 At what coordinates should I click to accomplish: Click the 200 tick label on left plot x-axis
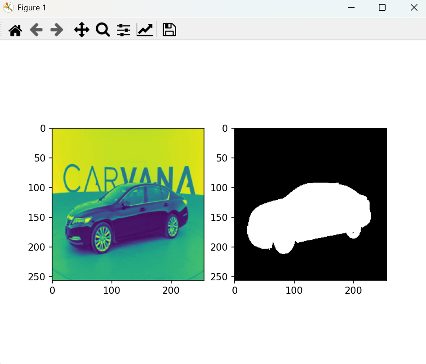(172, 290)
